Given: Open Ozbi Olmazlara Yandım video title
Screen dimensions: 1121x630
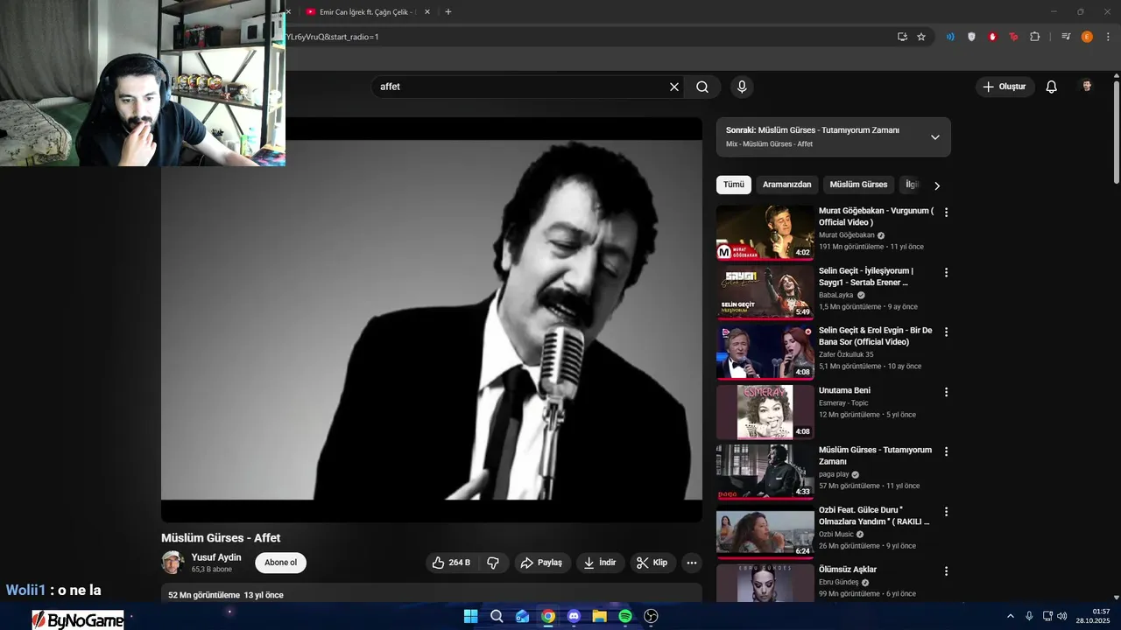Looking at the screenshot, I should 874,515.
